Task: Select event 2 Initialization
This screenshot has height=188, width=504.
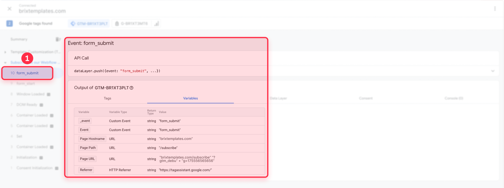Action: point(26,157)
